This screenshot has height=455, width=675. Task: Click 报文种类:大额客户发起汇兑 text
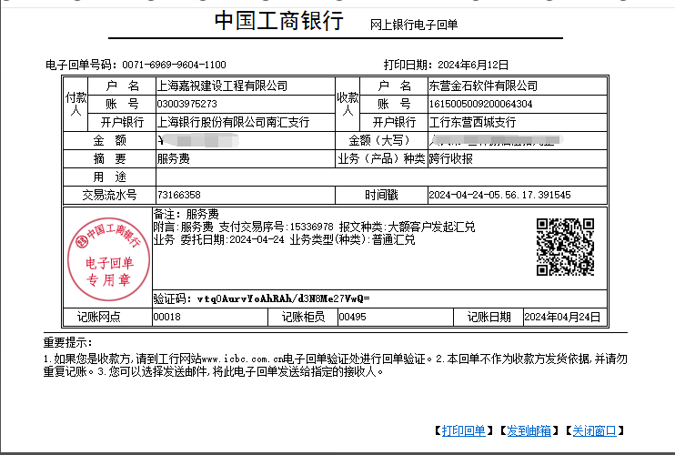407,227
